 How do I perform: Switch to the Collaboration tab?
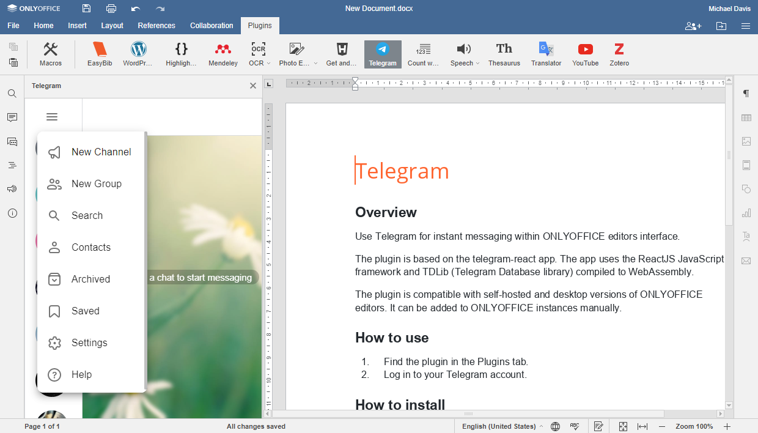point(212,26)
